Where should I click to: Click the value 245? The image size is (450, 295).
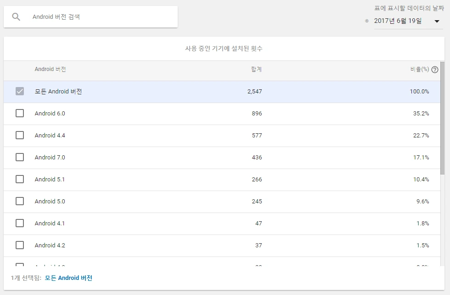(x=257, y=202)
